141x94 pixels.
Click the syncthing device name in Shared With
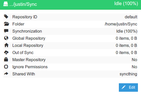pos(128,74)
